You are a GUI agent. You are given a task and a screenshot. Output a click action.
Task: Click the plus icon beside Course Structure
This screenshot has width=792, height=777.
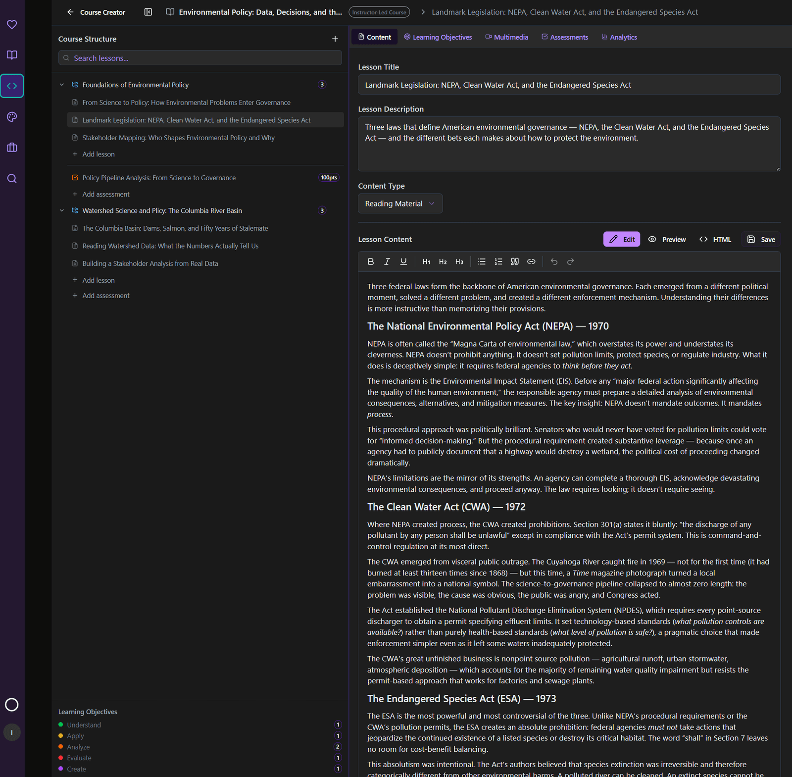point(335,39)
